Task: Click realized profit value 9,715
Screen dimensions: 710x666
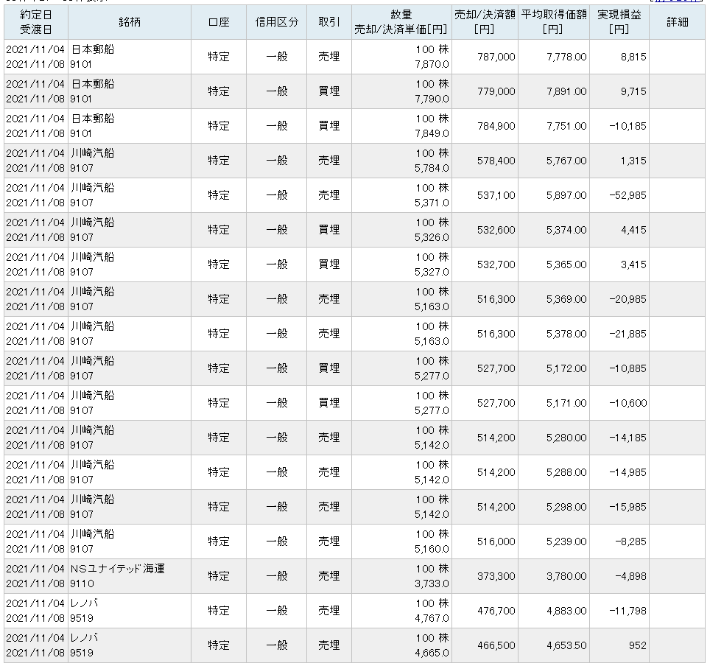Action: (x=633, y=91)
